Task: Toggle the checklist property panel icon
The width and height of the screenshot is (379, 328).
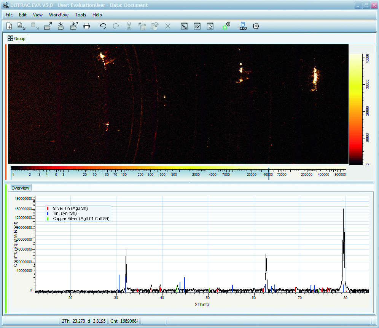Action: [197, 26]
